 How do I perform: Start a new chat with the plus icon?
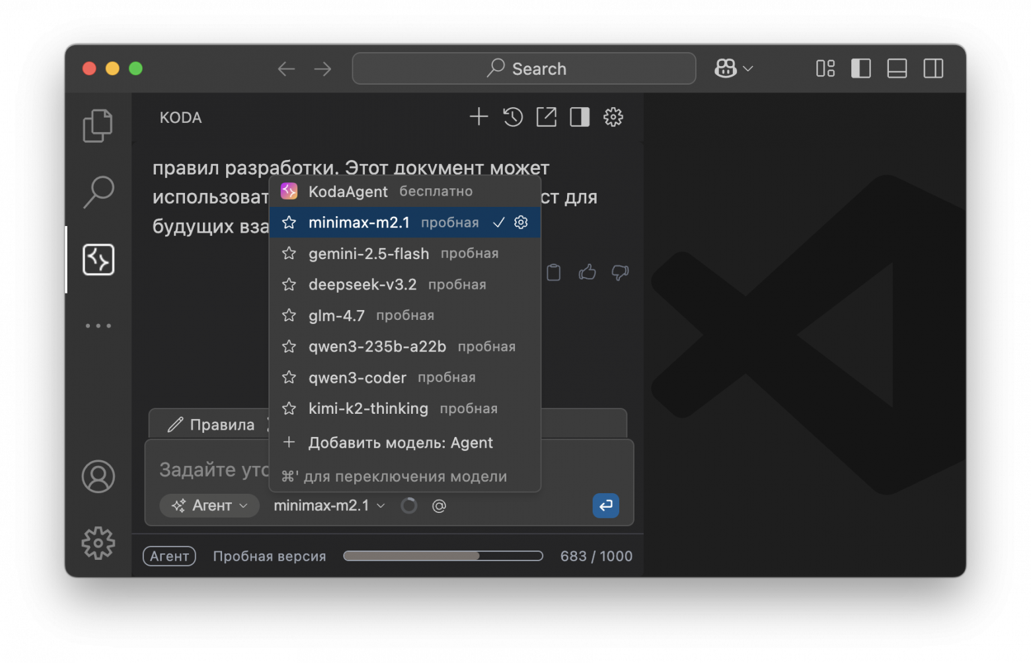(x=478, y=116)
